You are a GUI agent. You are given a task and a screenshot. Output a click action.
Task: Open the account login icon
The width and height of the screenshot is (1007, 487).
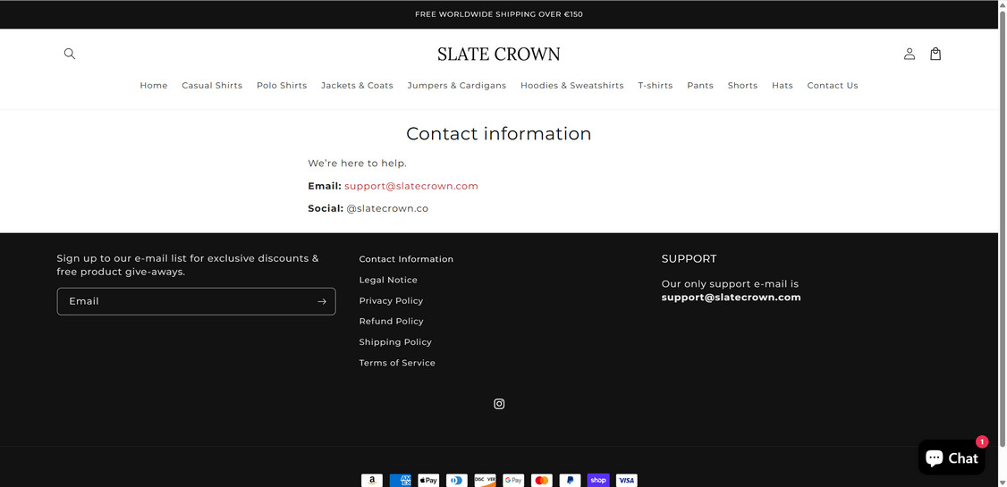pyautogui.click(x=910, y=54)
